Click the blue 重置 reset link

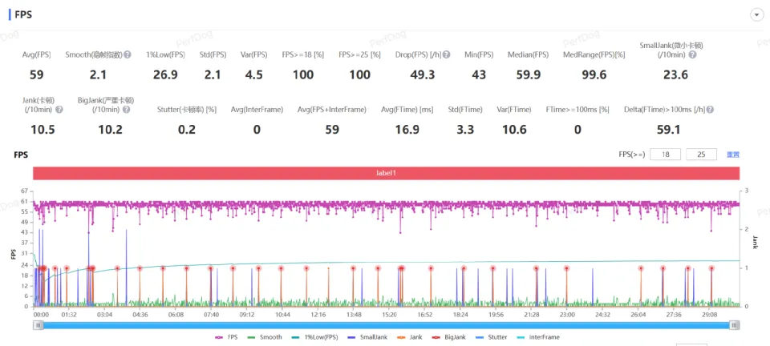tap(732, 155)
